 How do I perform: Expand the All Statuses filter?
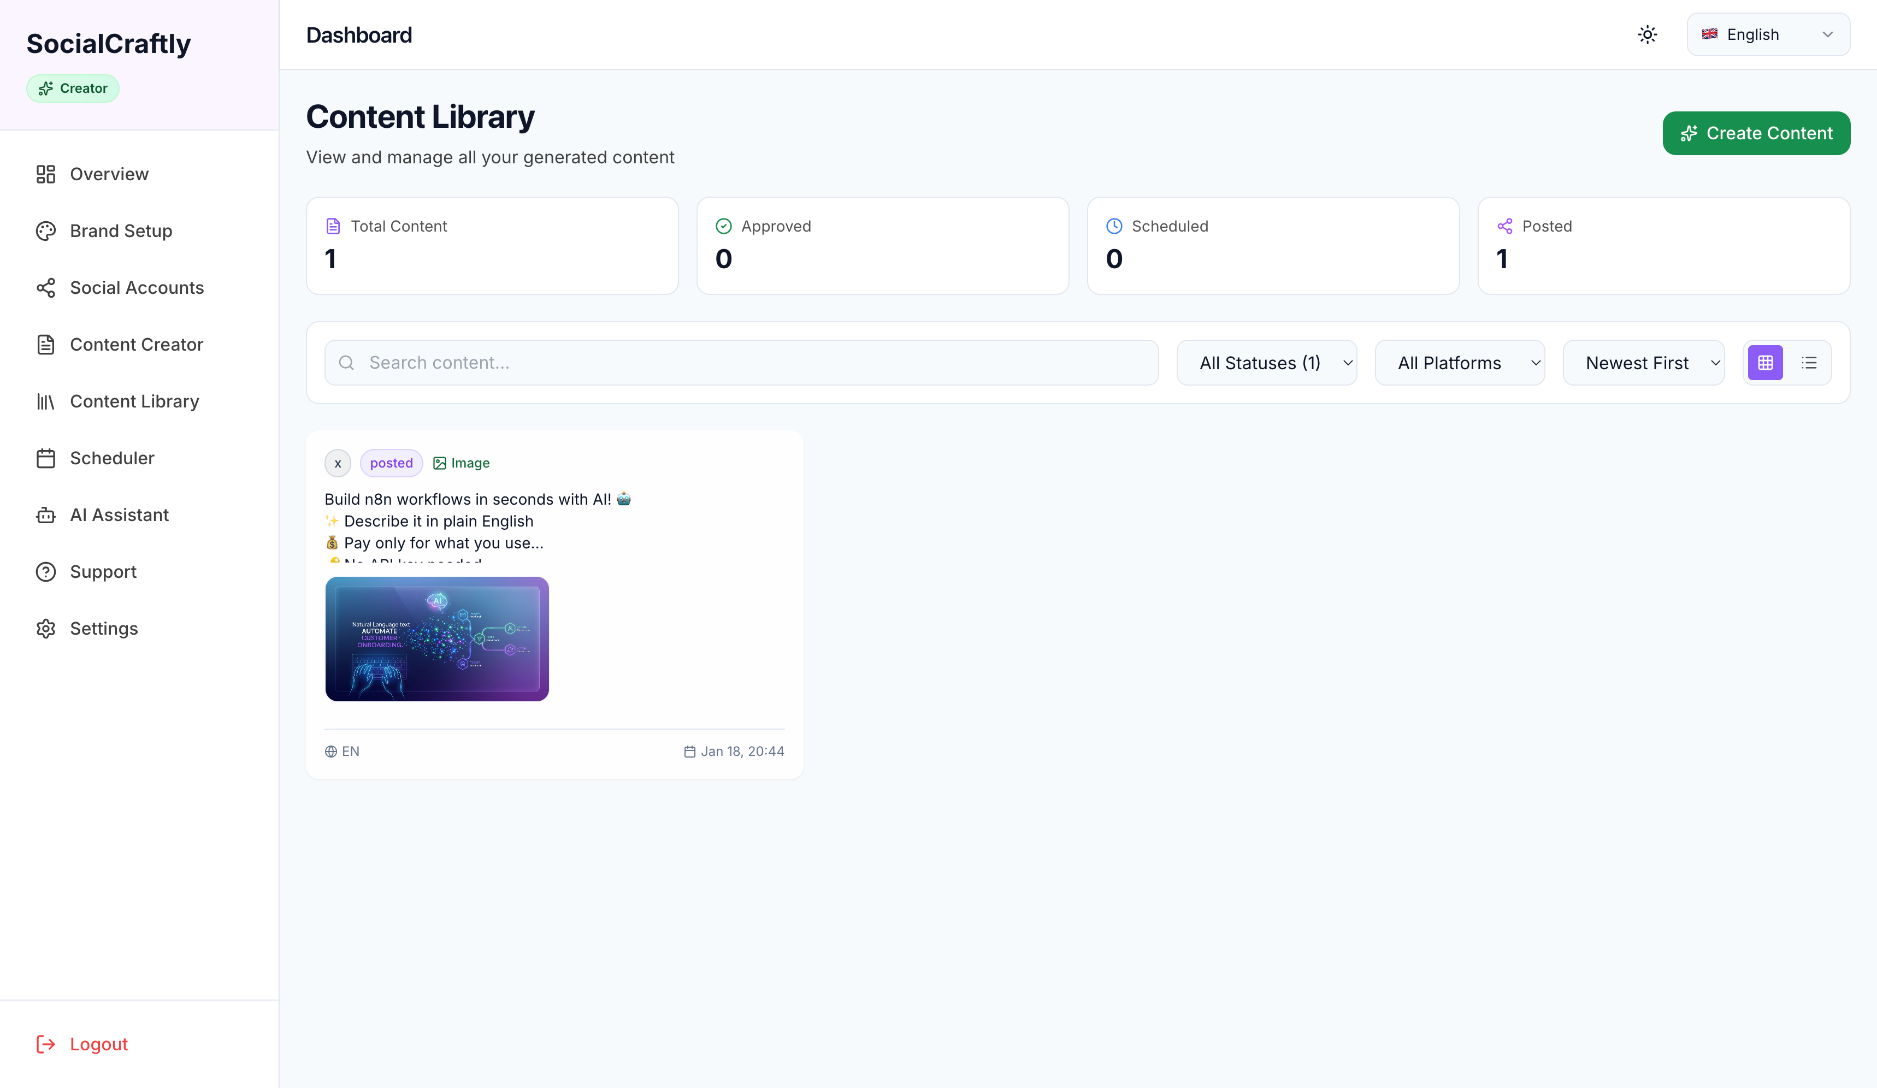[1266, 363]
